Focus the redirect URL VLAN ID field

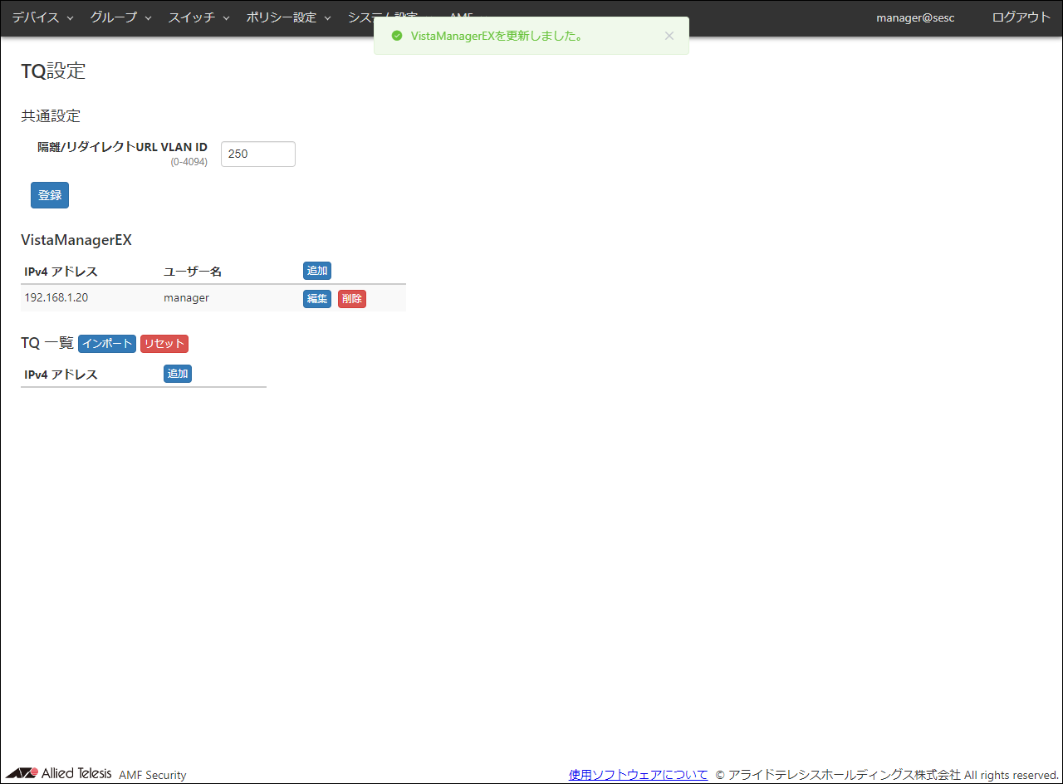(258, 154)
